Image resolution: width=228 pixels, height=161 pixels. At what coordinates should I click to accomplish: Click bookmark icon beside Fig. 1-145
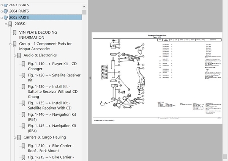pos(24,126)
